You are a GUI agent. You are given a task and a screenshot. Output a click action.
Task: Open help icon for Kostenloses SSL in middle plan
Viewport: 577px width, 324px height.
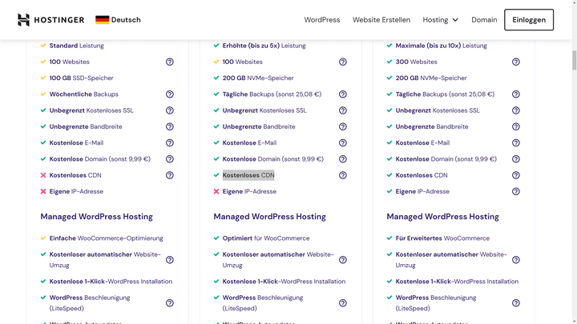click(343, 110)
